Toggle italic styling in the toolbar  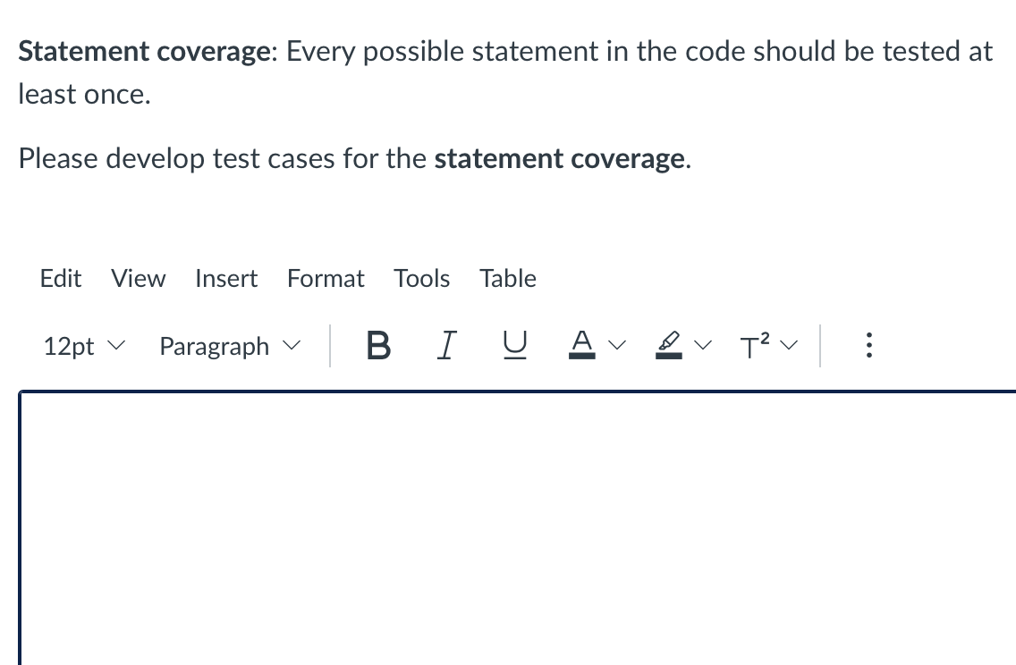coord(446,346)
